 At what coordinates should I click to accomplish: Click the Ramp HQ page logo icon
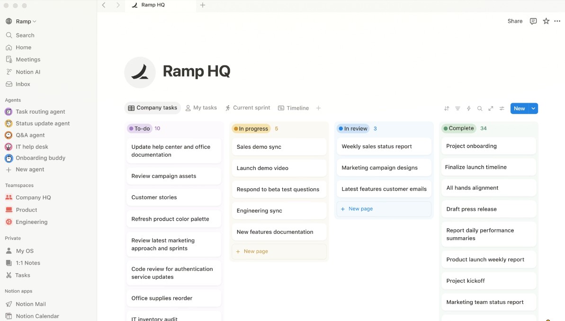140,72
